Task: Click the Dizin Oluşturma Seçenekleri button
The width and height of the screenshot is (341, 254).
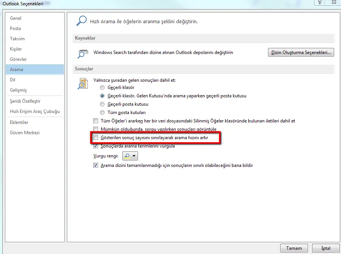Action: tap(301, 52)
